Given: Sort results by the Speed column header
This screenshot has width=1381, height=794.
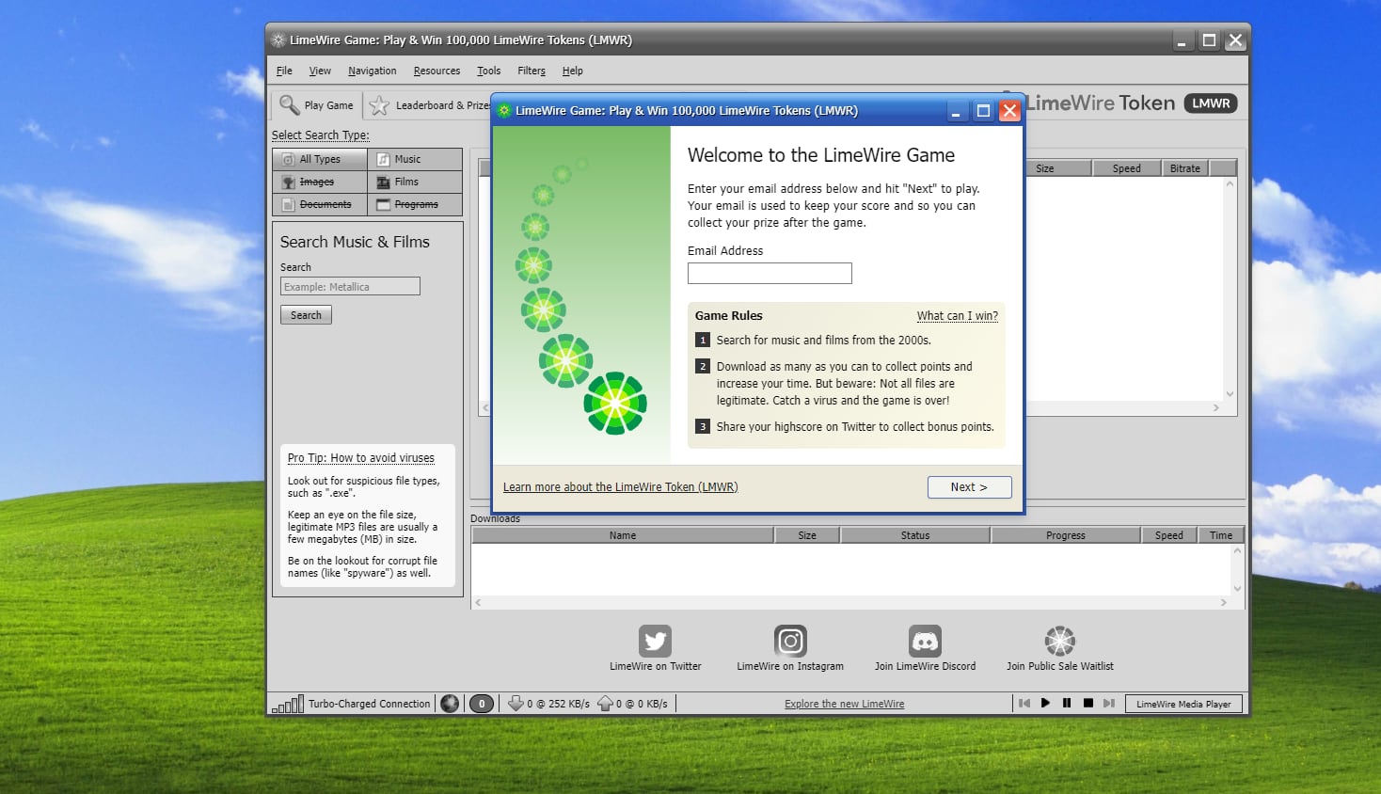Looking at the screenshot, I should pos(1126,167).
